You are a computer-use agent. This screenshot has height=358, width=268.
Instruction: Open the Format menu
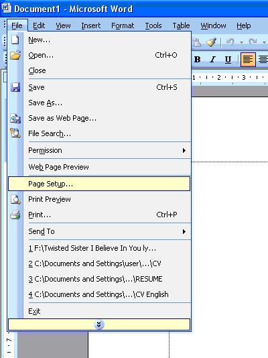point(123,25)
